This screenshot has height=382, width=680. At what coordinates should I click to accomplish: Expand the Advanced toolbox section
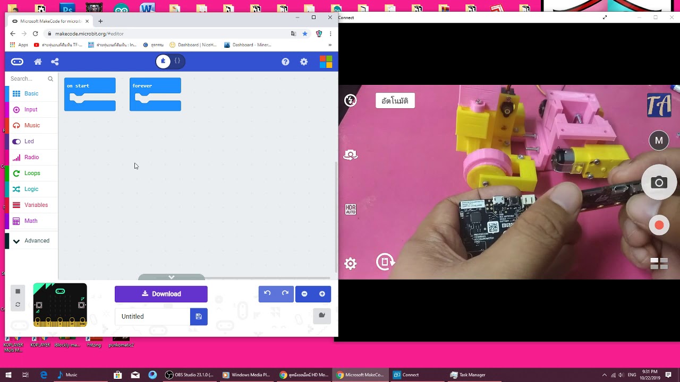coord(32,241)
